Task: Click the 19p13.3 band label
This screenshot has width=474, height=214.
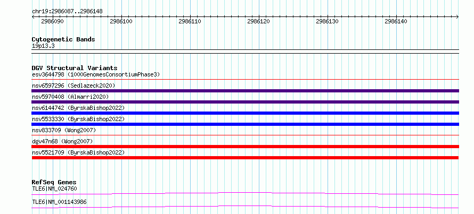Action: coord(43,46)
